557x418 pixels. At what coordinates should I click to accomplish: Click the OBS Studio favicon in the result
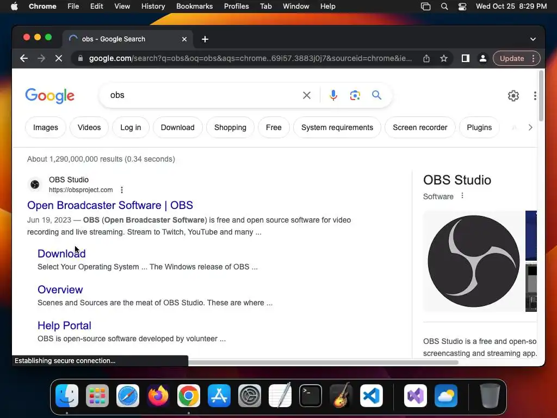pos(35,185)
